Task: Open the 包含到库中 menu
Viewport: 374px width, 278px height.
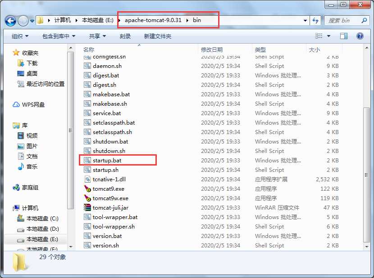Action: tap(59, 36)
